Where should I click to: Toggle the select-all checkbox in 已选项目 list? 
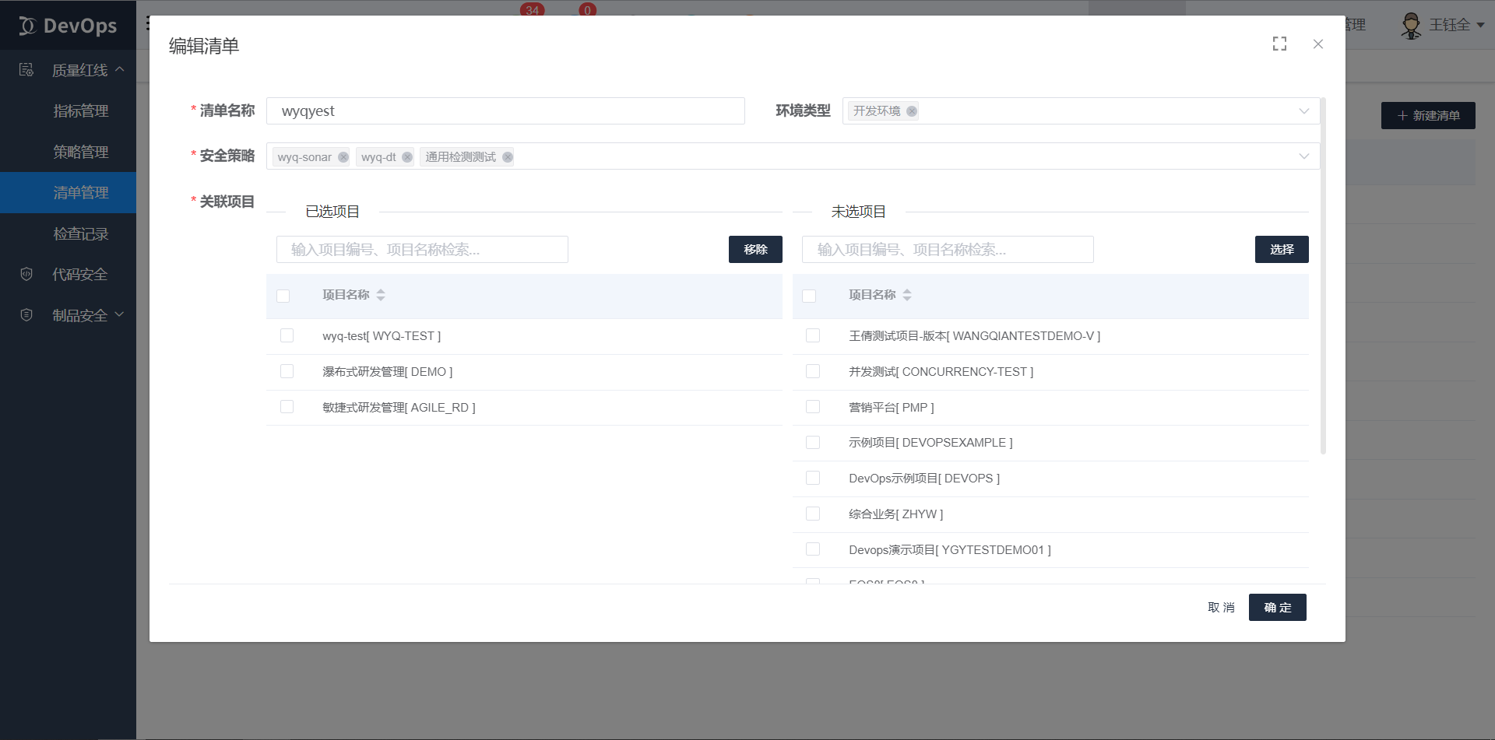283,296
